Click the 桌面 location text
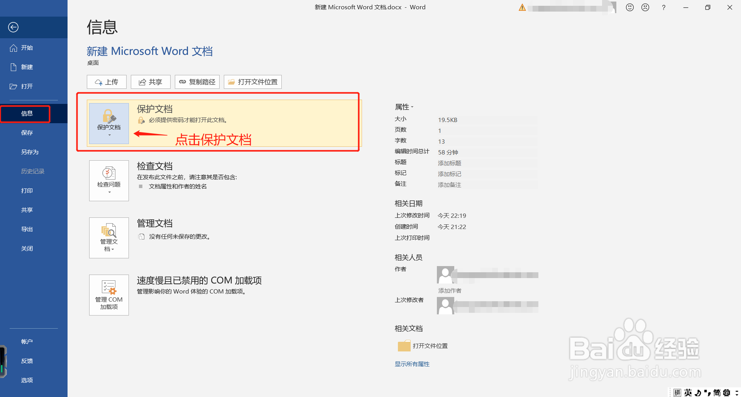The height and width of the screenshot is (397, 741). pos(93,63)
